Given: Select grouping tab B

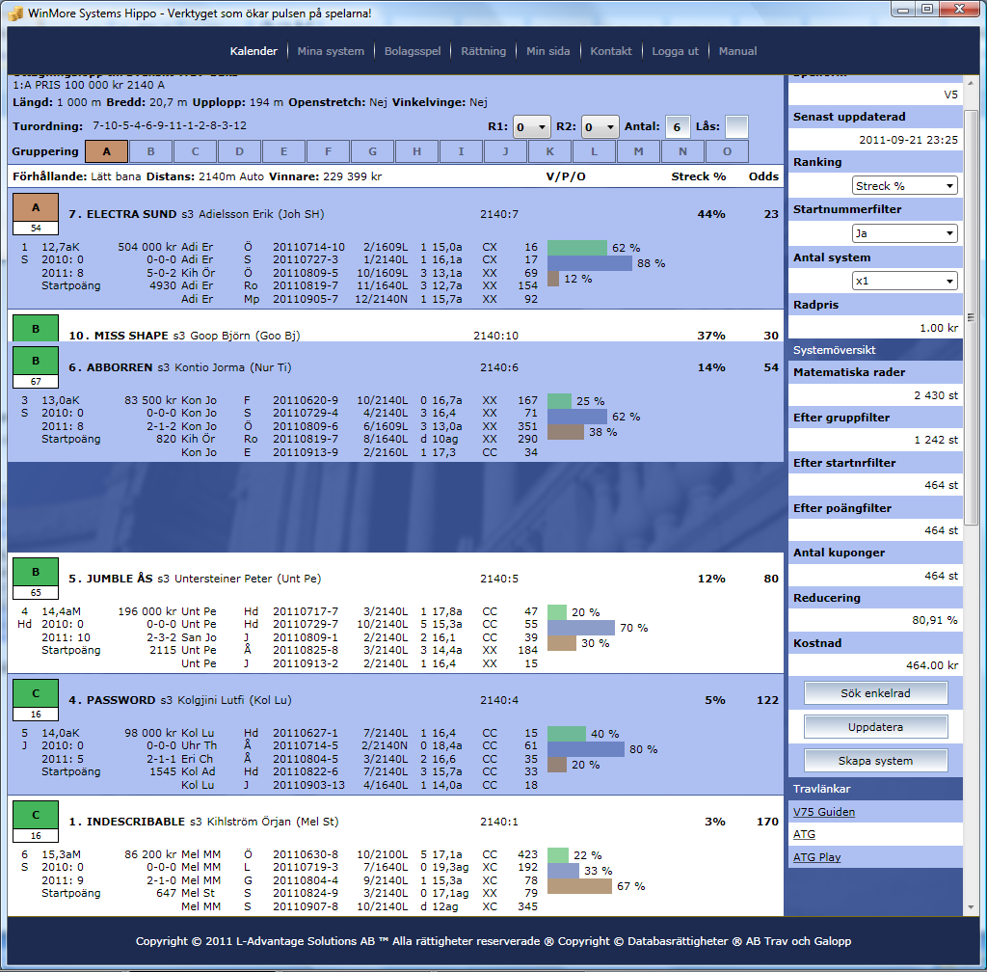Looking at the screenshot, I should click(x=150, y=151).
